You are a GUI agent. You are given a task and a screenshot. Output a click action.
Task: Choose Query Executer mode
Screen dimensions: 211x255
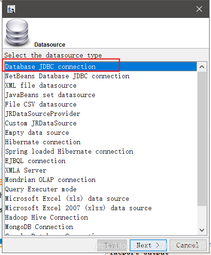(x=101, y=189)
